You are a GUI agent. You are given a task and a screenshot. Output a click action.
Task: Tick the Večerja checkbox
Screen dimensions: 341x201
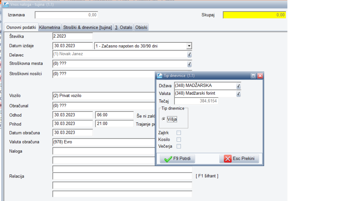(x=179, y=146)
